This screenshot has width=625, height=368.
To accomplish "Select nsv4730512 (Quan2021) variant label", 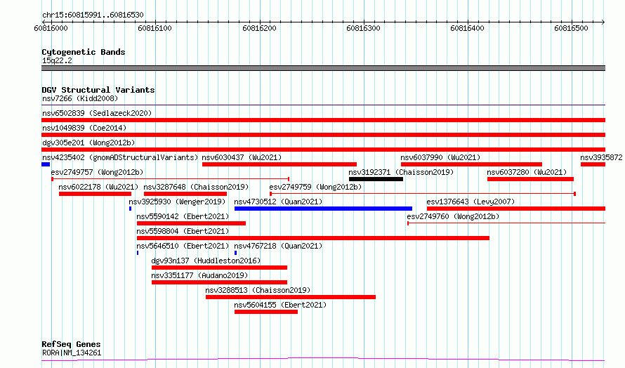I will (x=278, y=202).
